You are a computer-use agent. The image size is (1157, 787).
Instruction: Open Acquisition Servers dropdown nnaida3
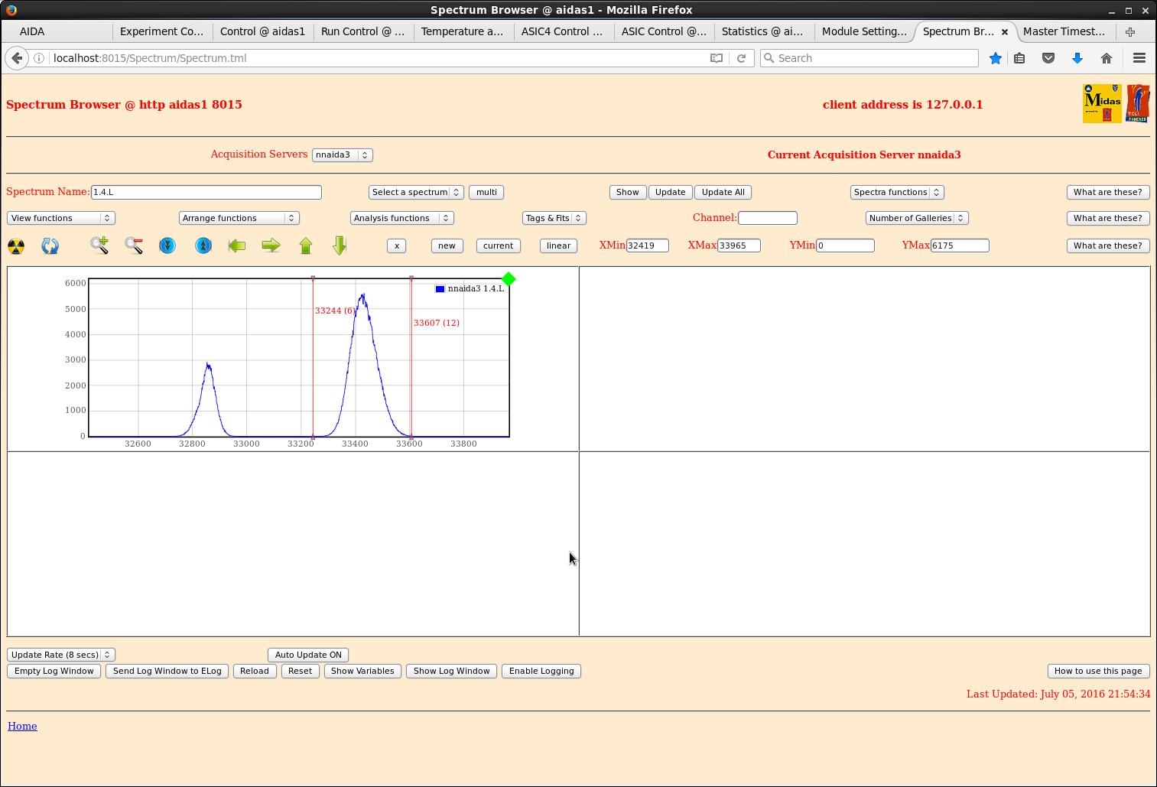coord(343,154)
